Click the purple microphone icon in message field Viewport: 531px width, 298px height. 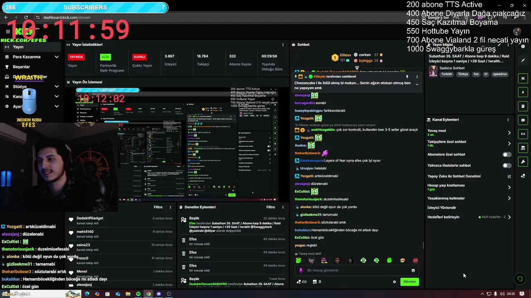tap(301, 270)
